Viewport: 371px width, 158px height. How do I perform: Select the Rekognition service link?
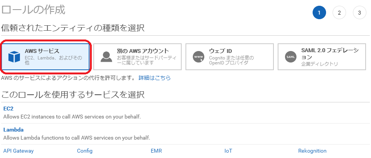(x=312, y=151)
